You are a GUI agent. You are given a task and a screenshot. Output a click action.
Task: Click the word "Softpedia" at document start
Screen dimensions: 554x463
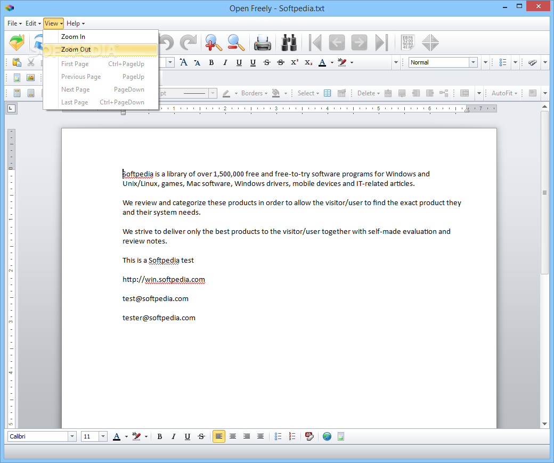pyautogui.click(x=138, y=174)
